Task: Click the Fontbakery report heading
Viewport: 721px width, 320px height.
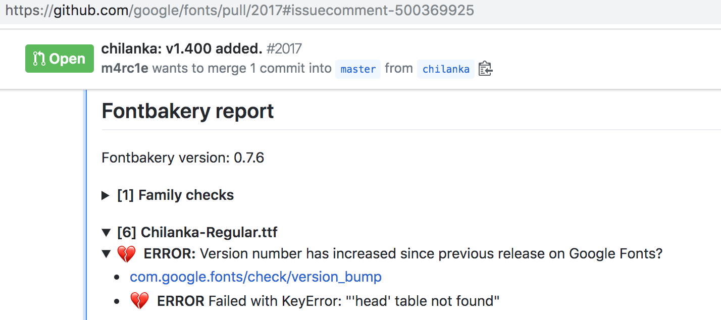Action: (187, 111)
